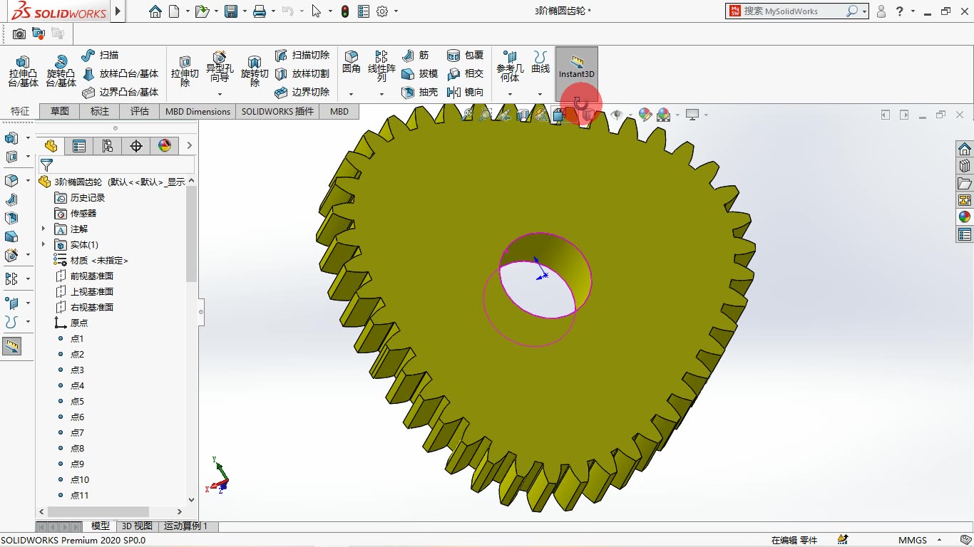Select 前视基准面 in the feature tree
The height and width of the screenshot is (547, 974).
[91, 276]
